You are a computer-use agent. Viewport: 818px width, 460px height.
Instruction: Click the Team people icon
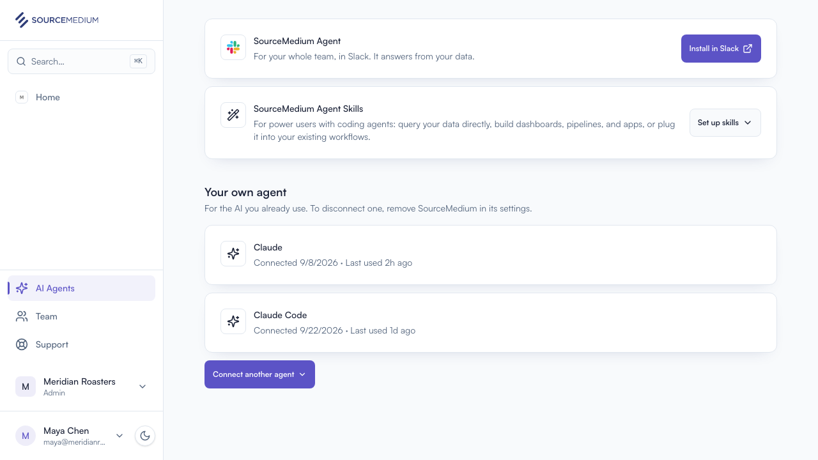click(x=22, y=316)
